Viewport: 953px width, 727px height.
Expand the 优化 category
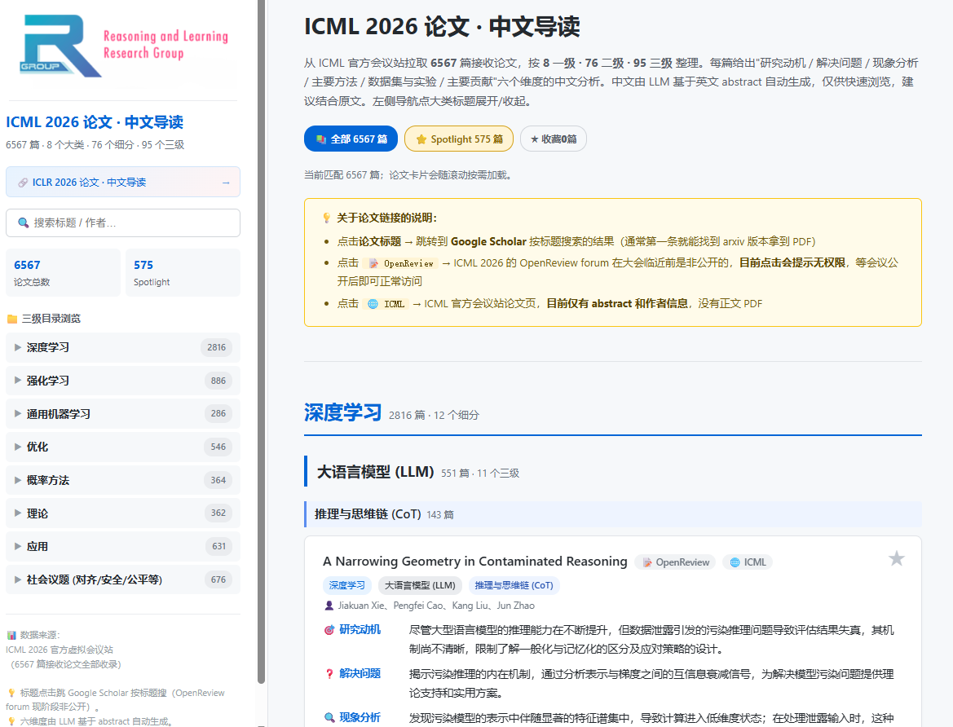pos(123,447)
